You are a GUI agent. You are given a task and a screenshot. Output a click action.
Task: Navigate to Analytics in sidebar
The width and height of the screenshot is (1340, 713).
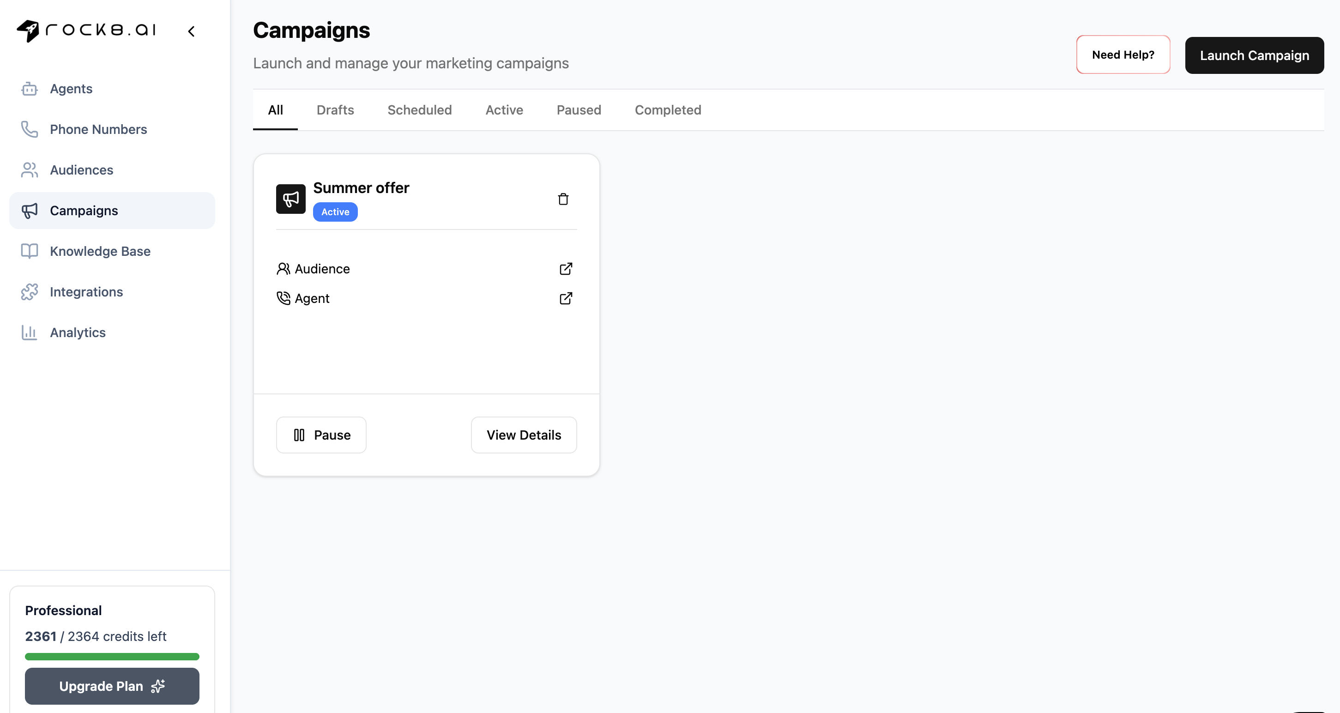tap(78, 333)
